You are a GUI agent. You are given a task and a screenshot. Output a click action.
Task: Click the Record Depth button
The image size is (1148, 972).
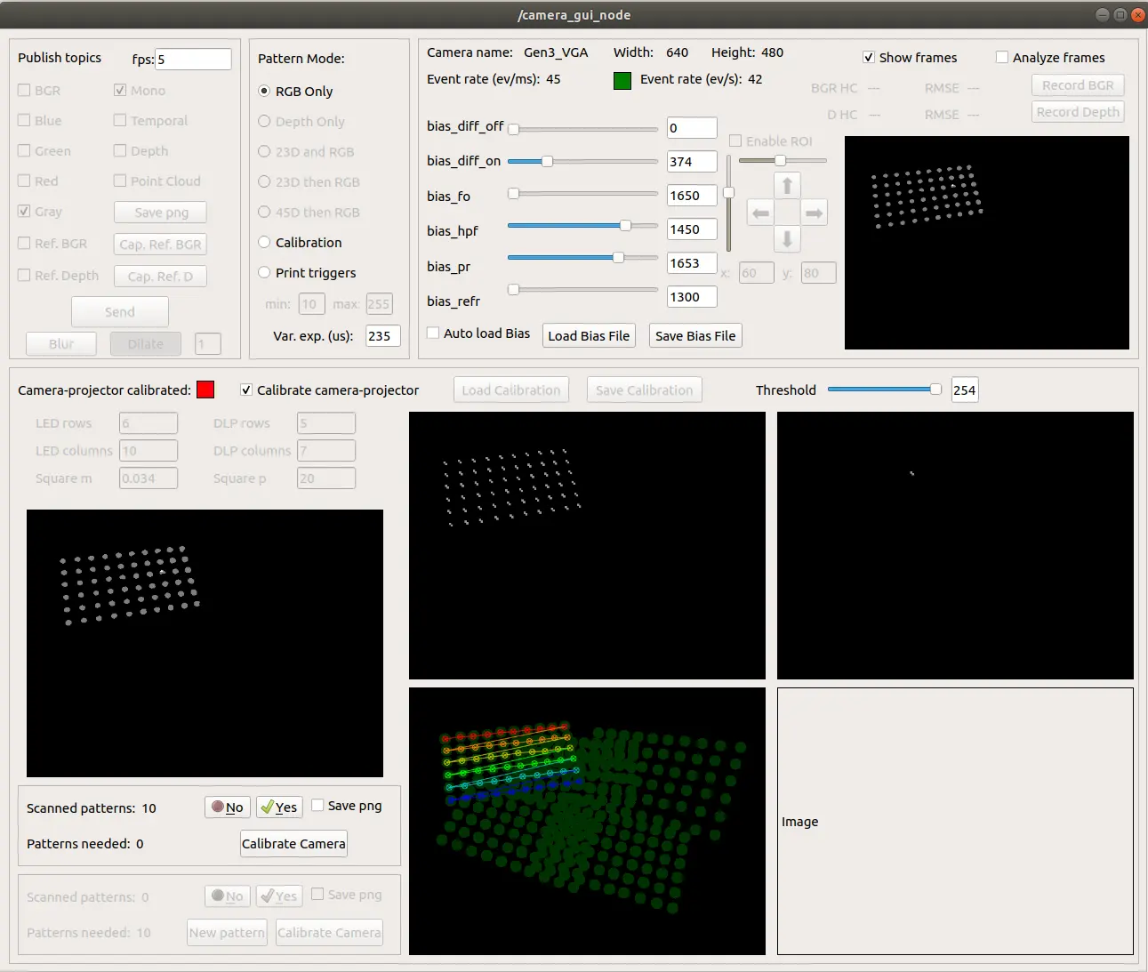(x=1078, y=112)
